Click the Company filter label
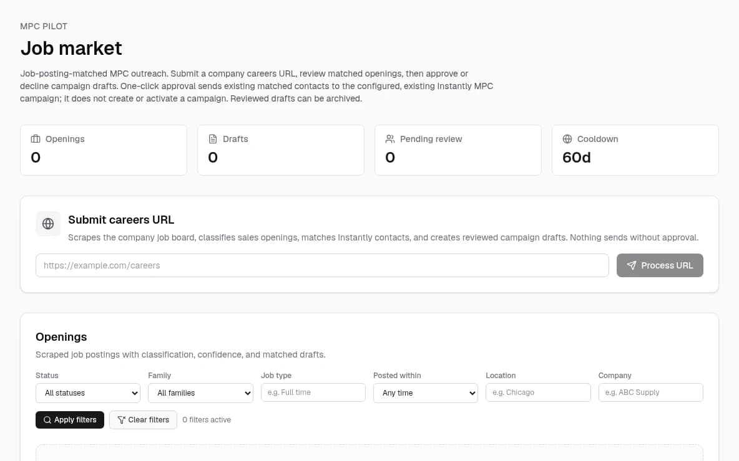 615,376
